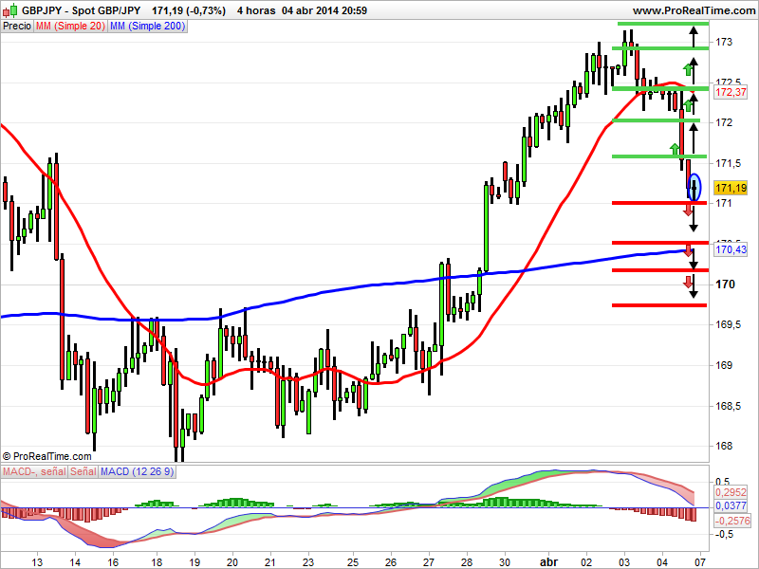Open the 4 horas timeframe label
The height and width of the screenshot is (569, 759).
tap(256, 10)
